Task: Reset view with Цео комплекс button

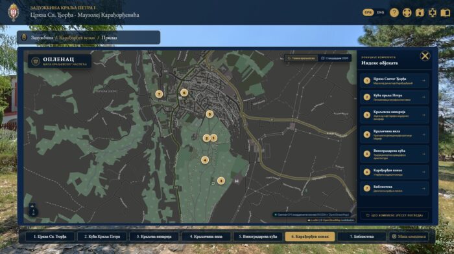Action: pyautogui.click(x=394, y=215)
